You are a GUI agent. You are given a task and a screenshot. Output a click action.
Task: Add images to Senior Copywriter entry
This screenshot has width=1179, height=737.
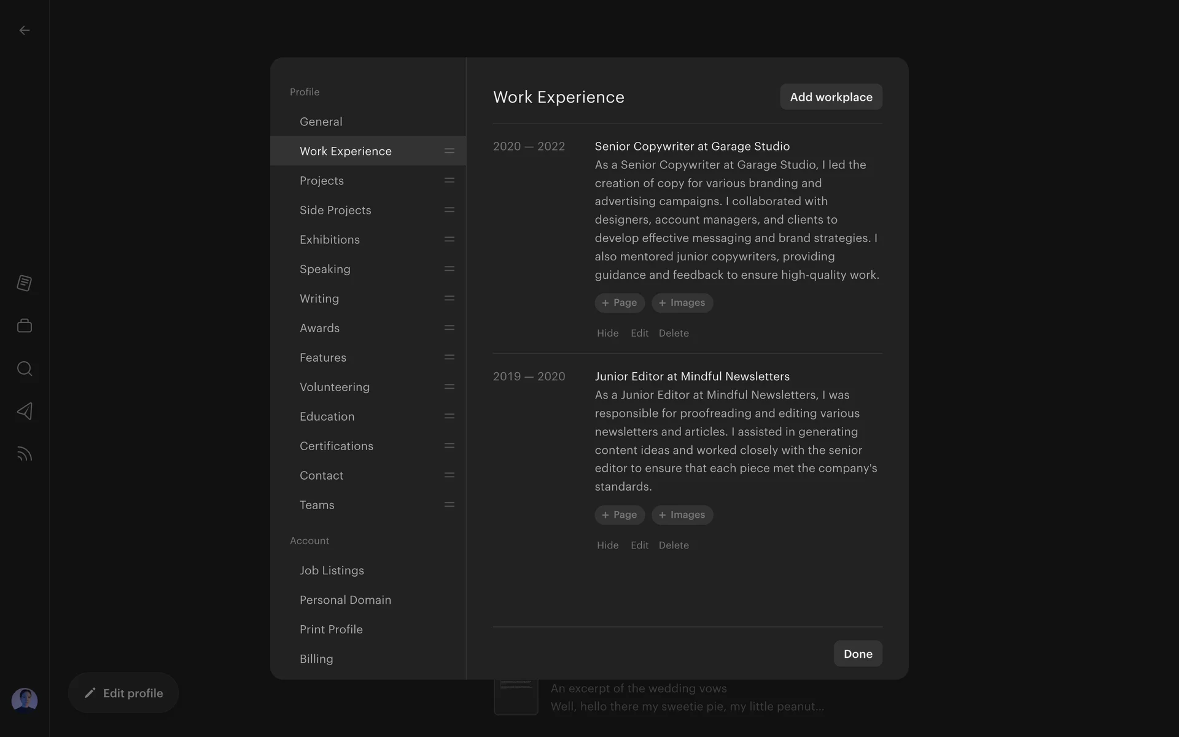click(x=682, y=303)
